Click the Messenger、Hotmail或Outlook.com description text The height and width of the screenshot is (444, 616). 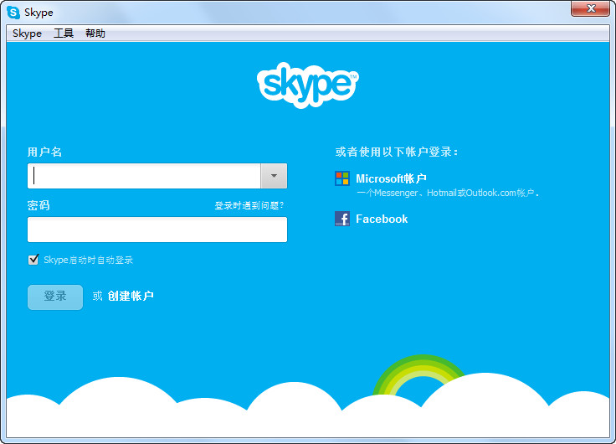click(448, 193)
